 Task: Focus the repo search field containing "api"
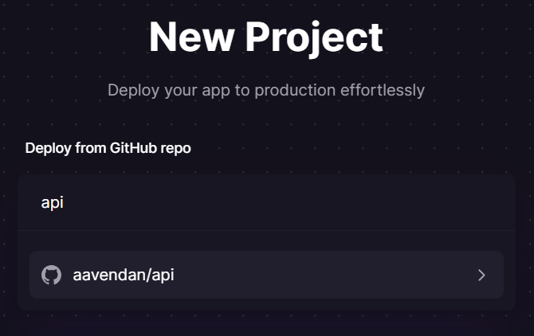point(266,203)
